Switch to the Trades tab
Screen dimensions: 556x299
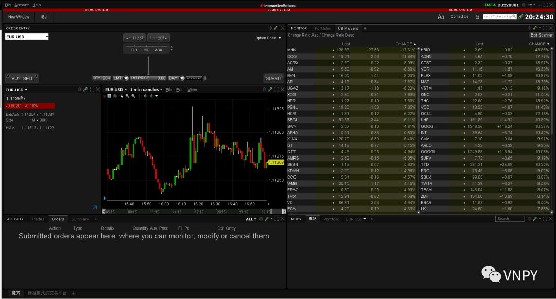[38, 219]
